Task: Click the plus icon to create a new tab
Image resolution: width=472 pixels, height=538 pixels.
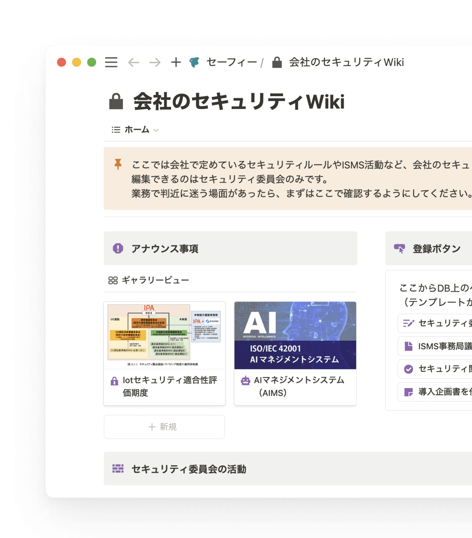Action: 176,63
